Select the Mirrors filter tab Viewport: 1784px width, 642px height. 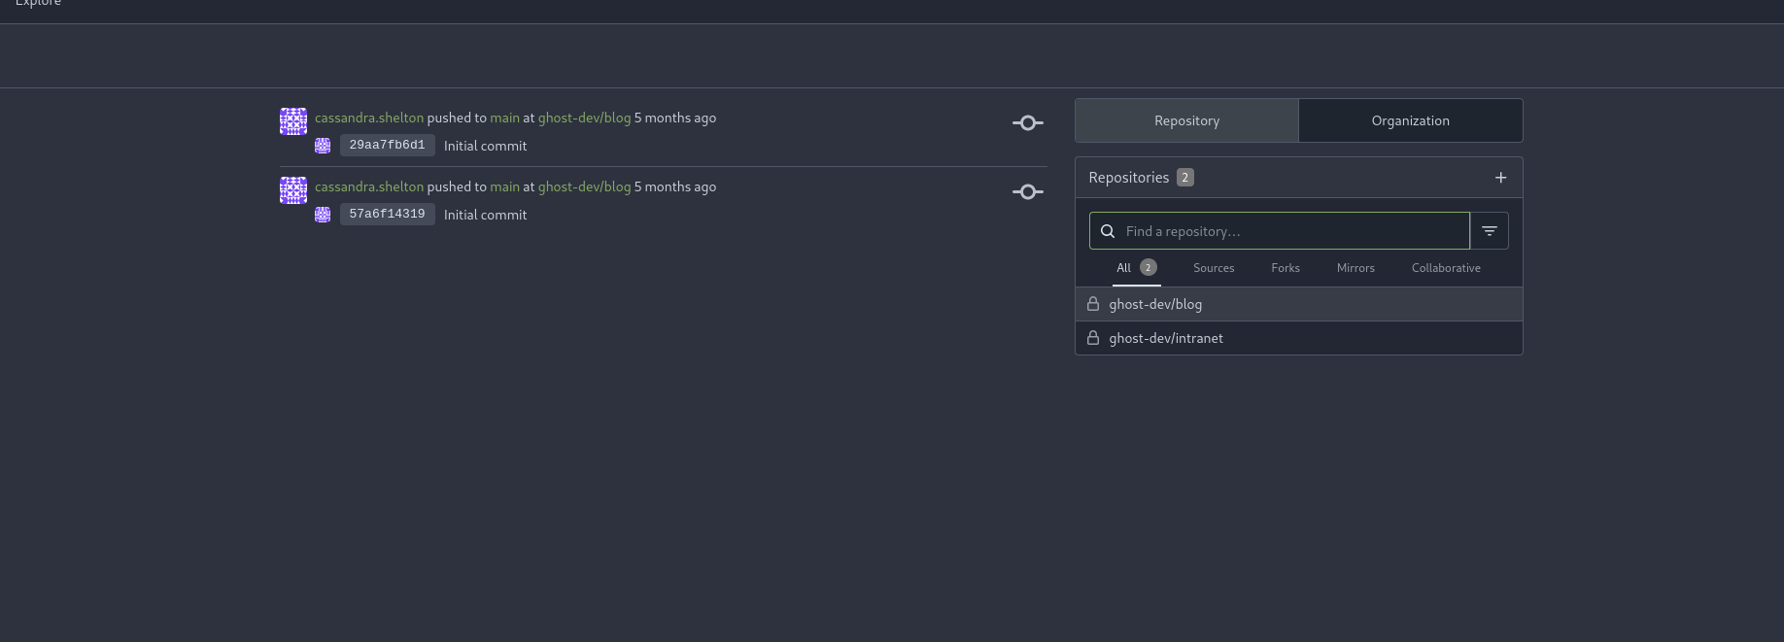(1355, 268)
